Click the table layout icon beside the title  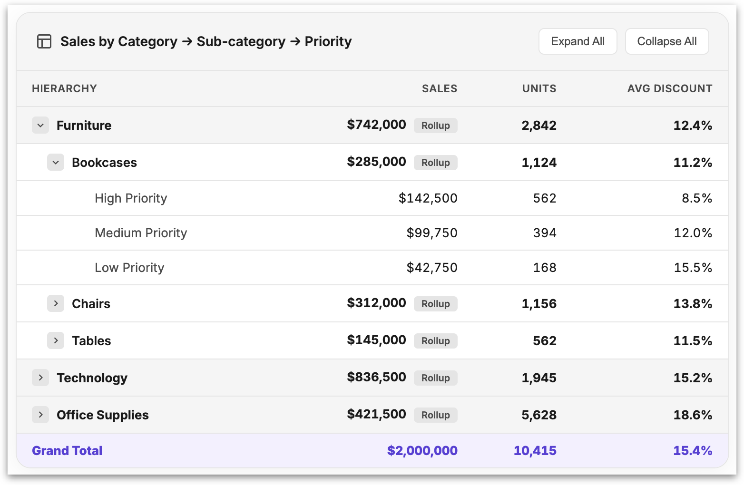(x=44, y=41)
